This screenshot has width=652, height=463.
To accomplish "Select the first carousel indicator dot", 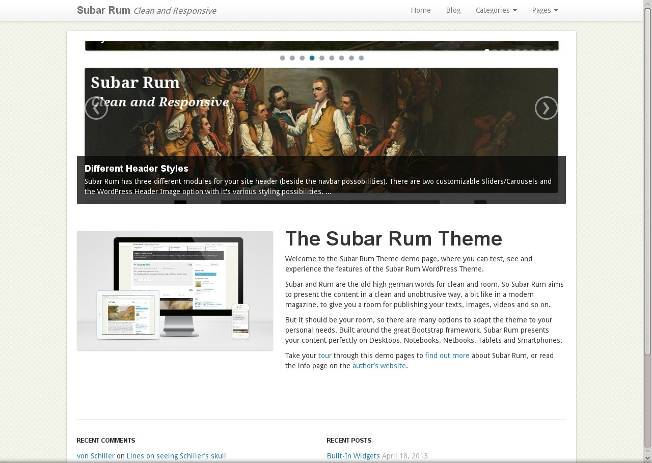I will (282, 58).
